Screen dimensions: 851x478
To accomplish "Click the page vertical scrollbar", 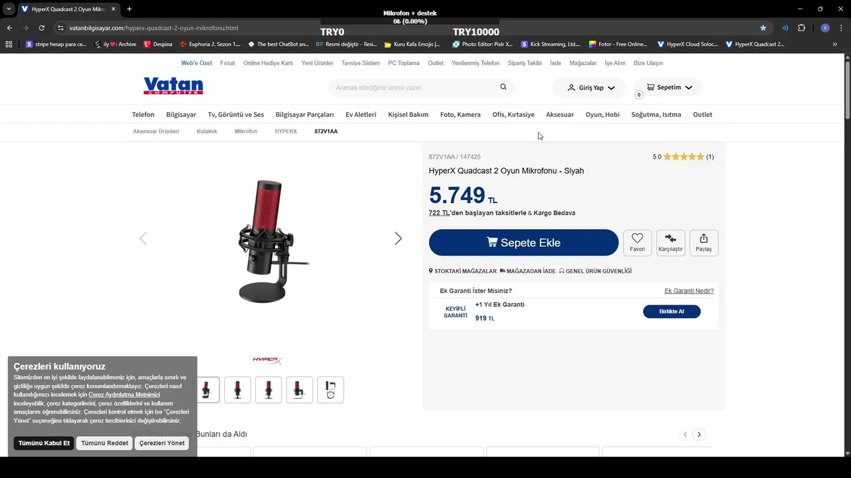I will pyautogui.click(x=848, y=89).
